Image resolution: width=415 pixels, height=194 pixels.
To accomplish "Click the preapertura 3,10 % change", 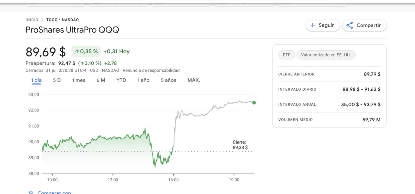I will click(x=90, y=63).
